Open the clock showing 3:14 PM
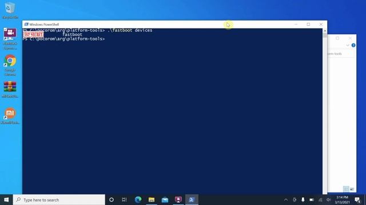This screenshot has width=366, height=205. pos(342,200)
